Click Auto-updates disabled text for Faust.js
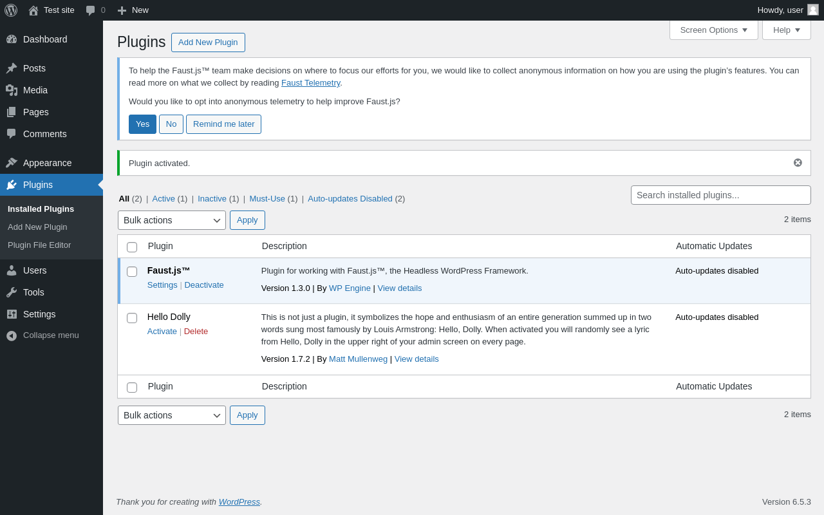The width and height of the screenshot is (824, 515). click(717, 271)
